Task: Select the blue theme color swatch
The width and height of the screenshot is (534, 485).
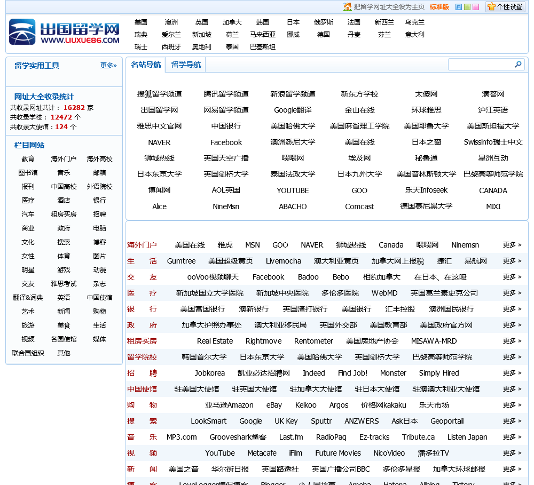Action: pos(459,7)
